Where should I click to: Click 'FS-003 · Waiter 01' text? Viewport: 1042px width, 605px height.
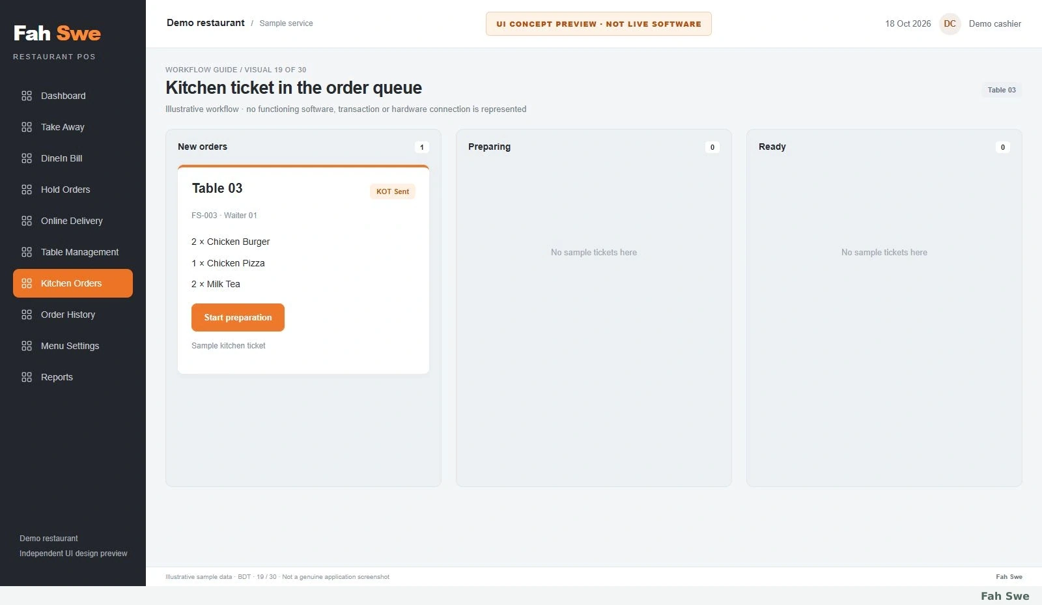[x=224, y=216]
